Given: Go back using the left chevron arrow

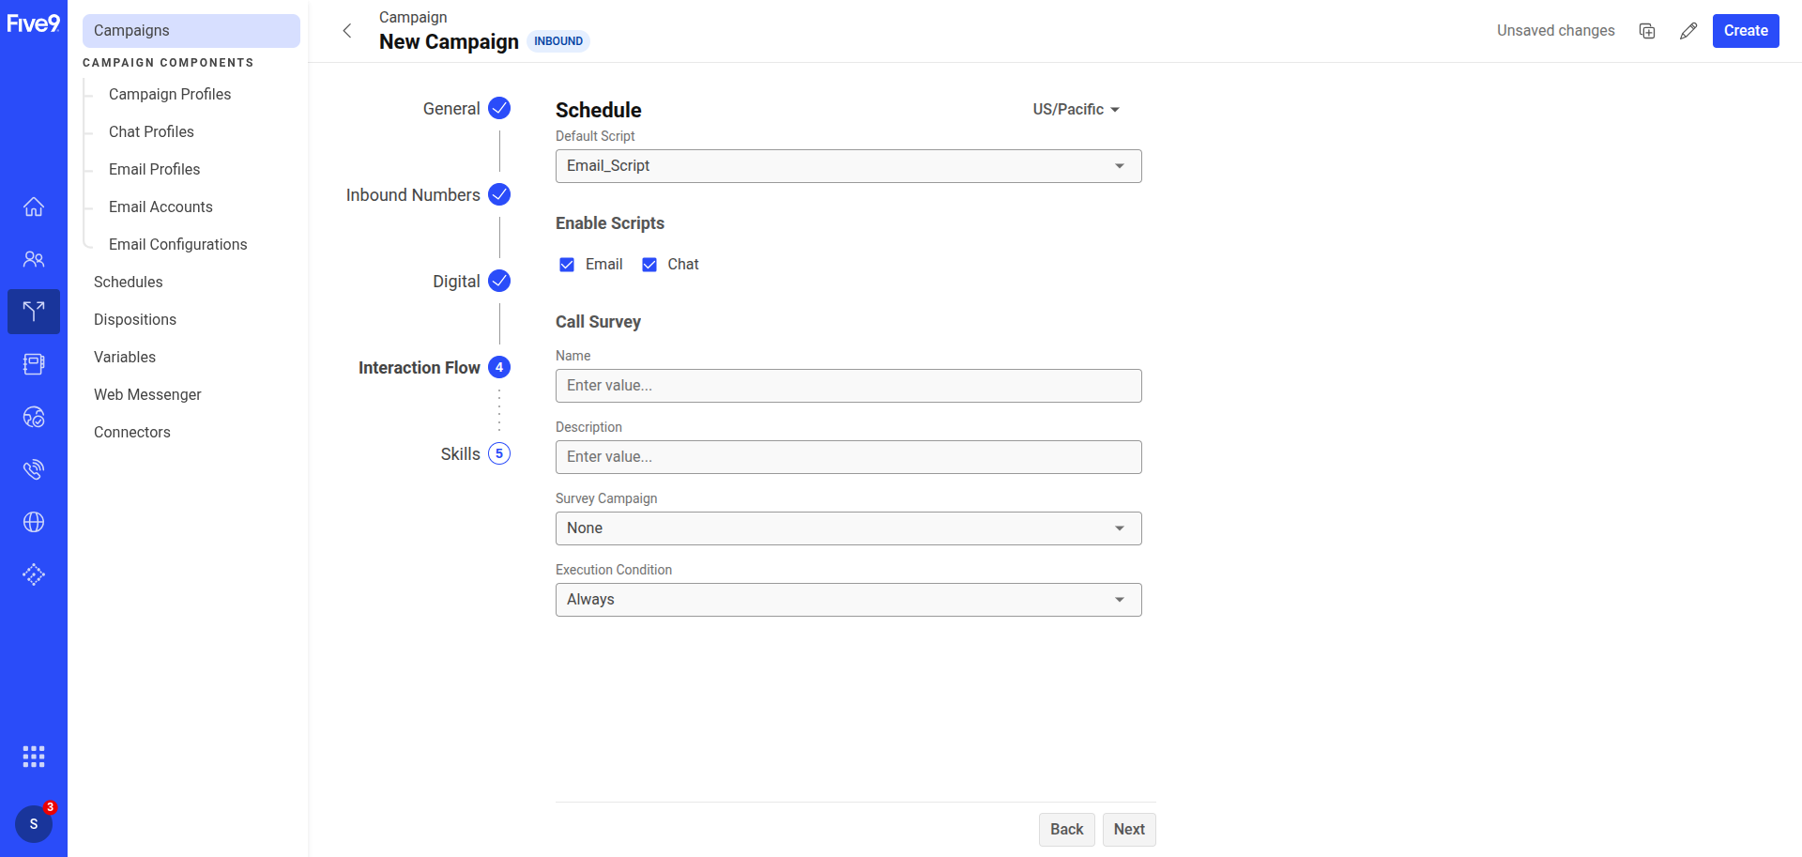Looking at the screenshot, I should (347, 31).
